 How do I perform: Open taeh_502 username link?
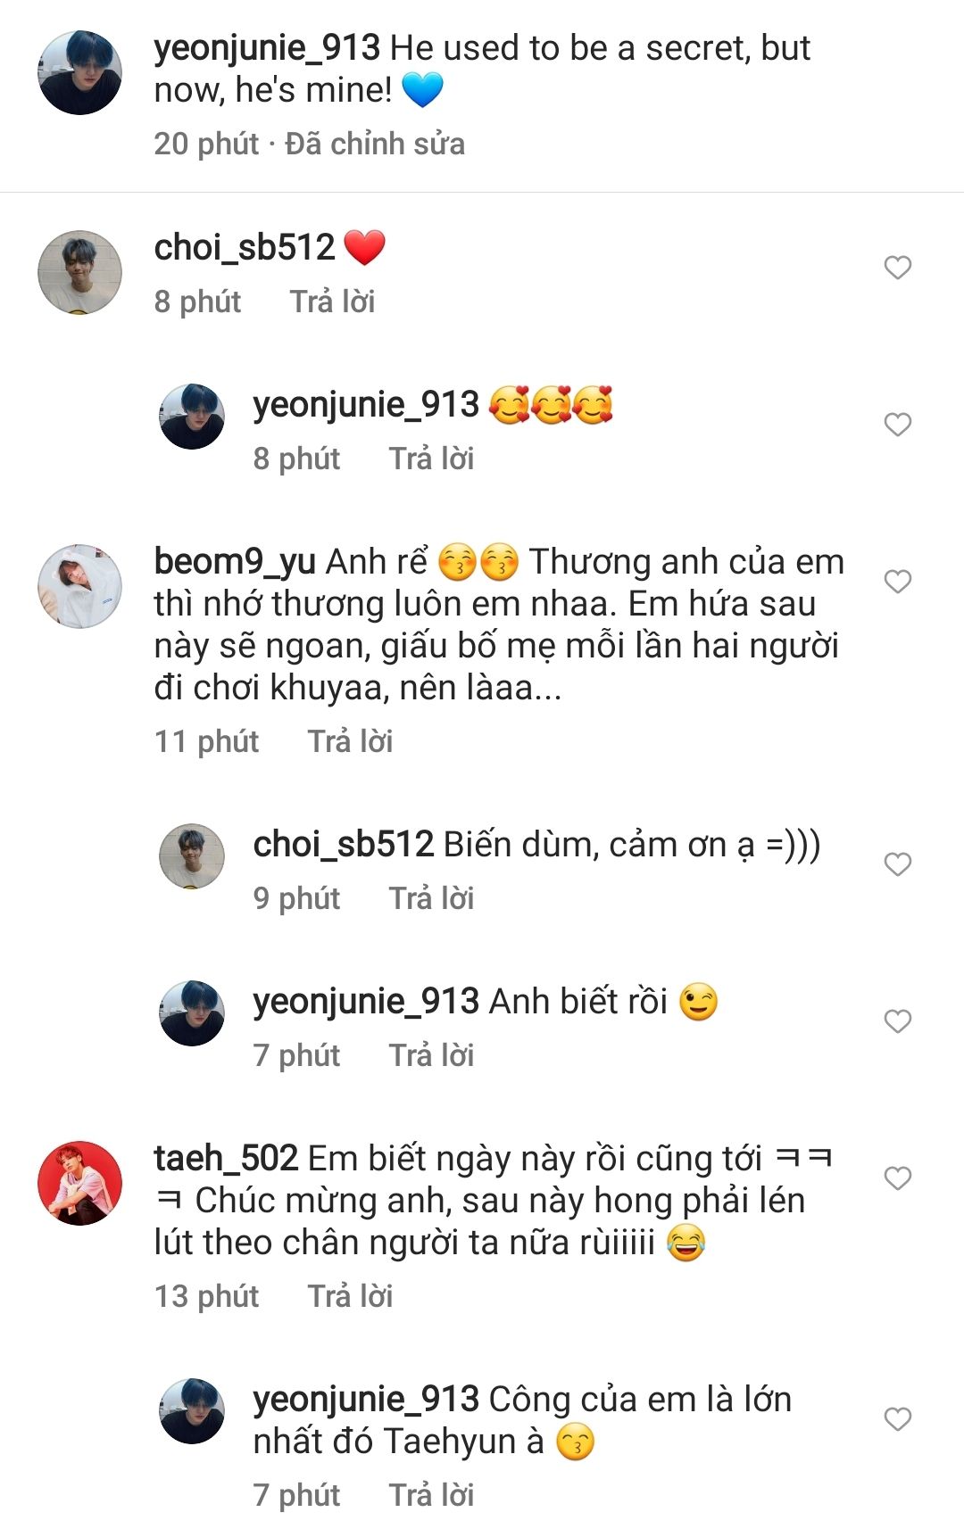pyautogui.click(x=226, y=1159)
